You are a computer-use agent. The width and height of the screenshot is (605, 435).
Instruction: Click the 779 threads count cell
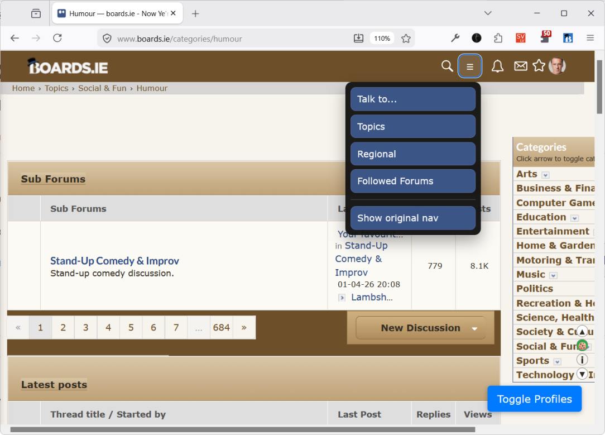tap(435, 266)
